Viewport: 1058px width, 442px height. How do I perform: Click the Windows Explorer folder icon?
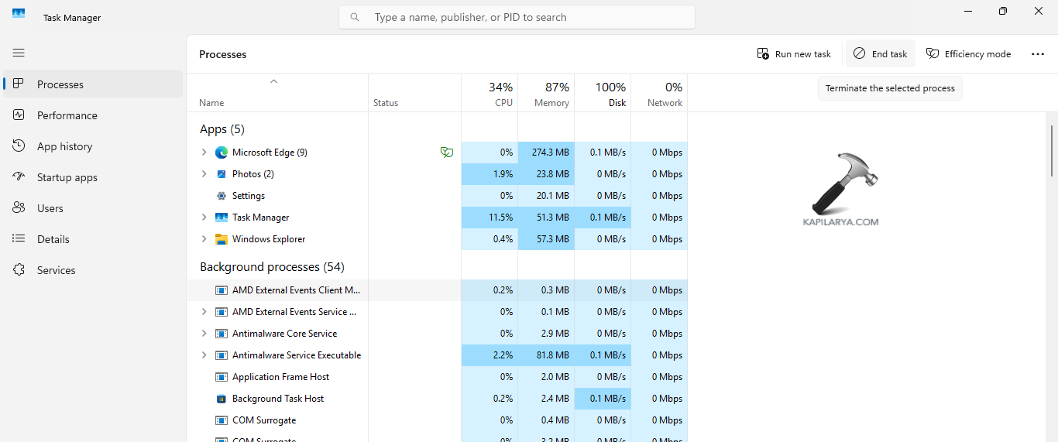pos(222,239)
